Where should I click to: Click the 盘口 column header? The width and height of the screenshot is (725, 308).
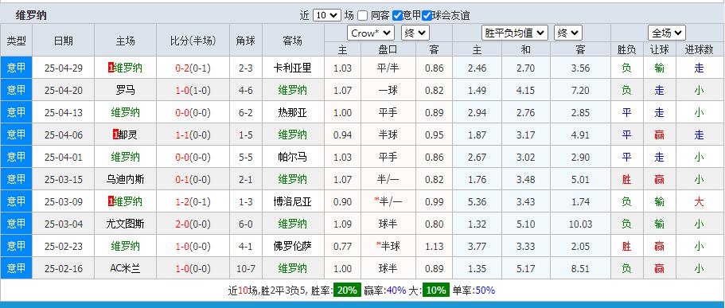point(388,49)
